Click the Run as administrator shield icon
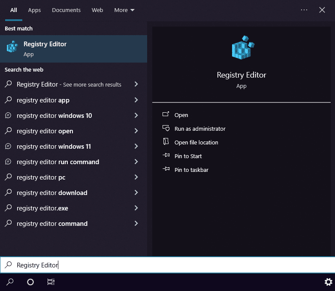The height and width of the screenshot is (291, 335). pos(166,128)
